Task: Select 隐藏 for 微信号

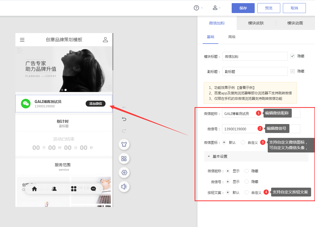Action: pyautogui.click(x=247, y=182)
